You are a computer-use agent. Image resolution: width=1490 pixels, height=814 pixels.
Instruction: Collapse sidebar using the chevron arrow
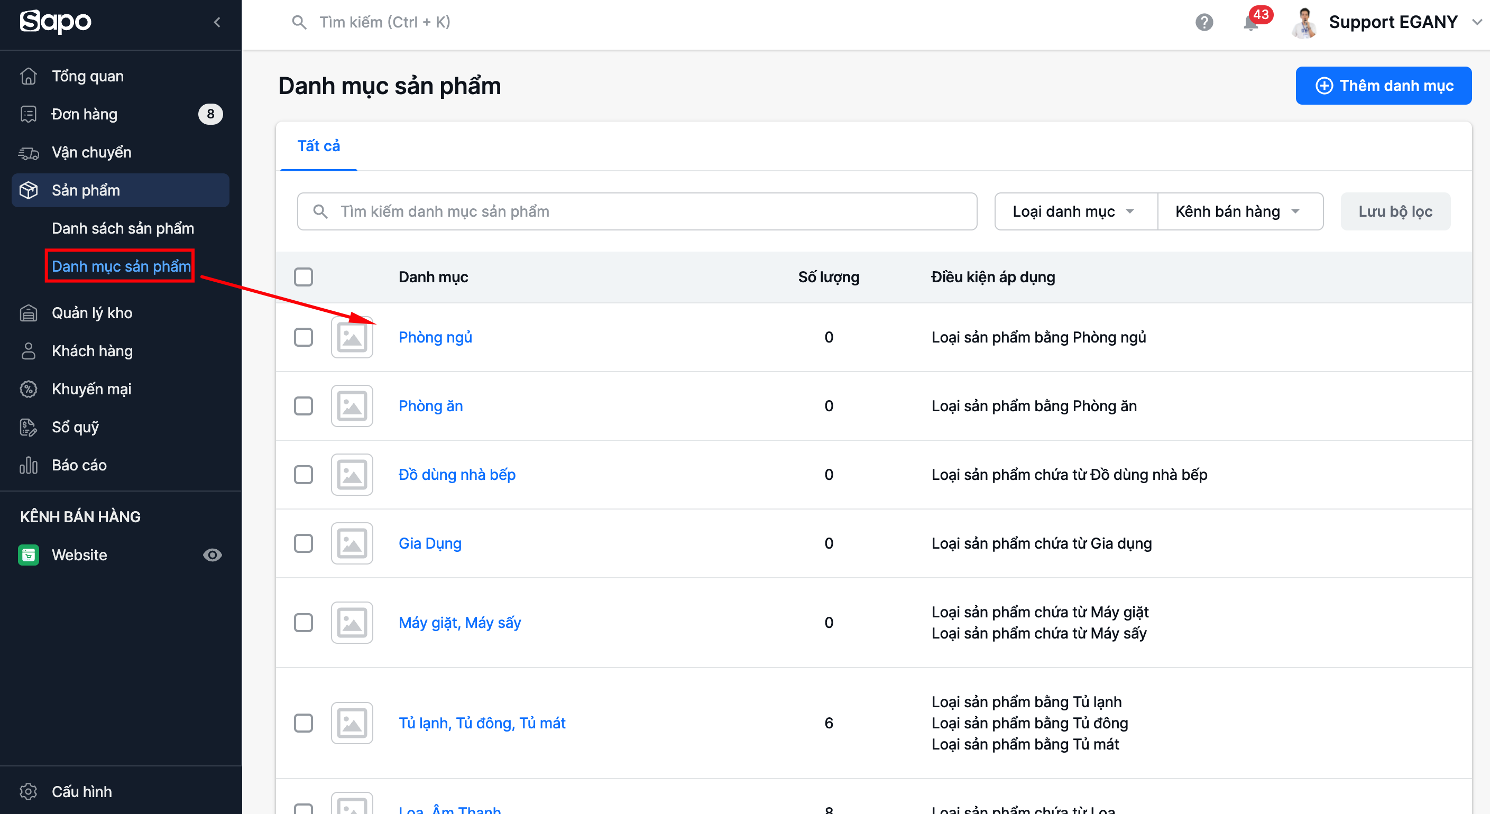click(217, 22)
